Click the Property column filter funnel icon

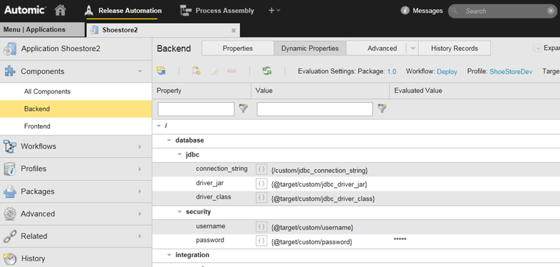(x=243, y=109)
